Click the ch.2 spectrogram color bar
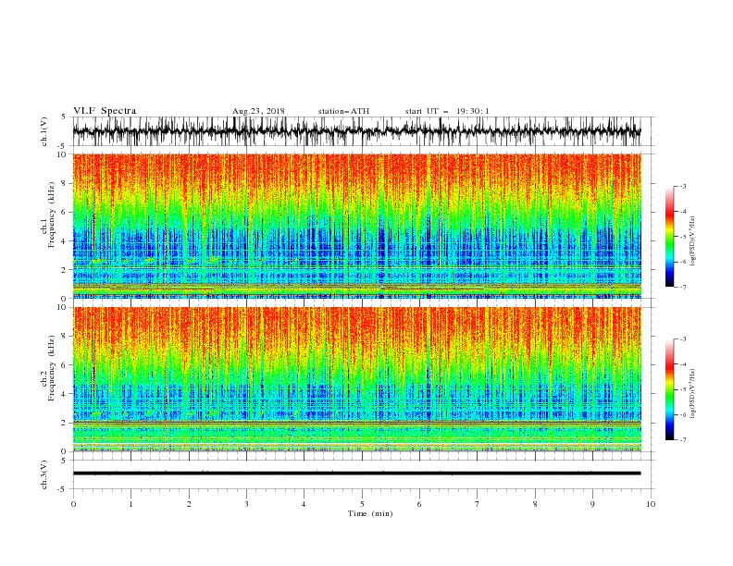Image resolution: width=733 pixels, height=566 pixels. 670,389
